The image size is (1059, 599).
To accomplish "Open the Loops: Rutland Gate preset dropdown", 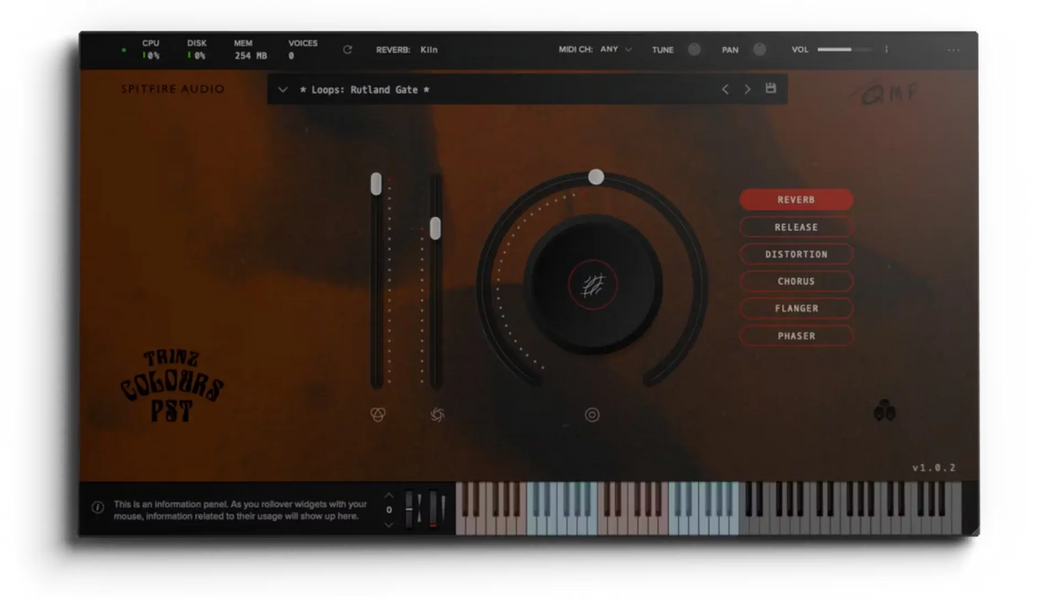I will coord(282,89).
